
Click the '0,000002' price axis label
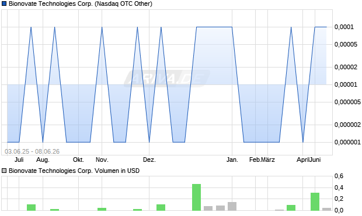click(x=347, y=125)
